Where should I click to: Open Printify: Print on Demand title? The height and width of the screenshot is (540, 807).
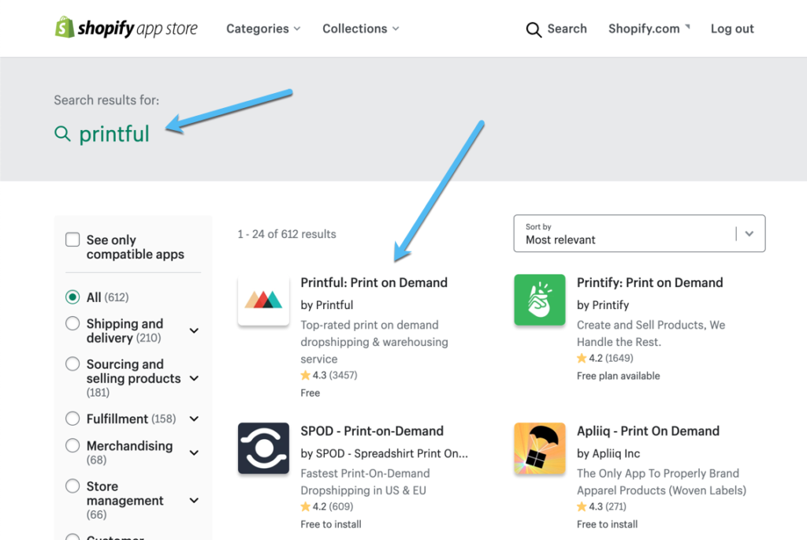pyautogui.click(x=649, y=282)
